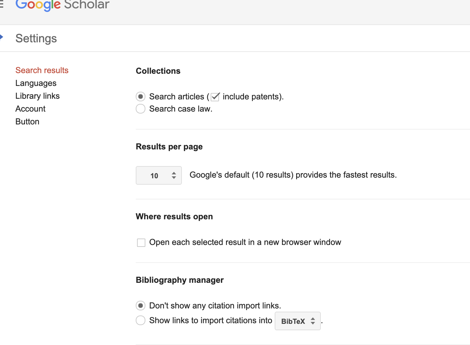The width and height of the screenshot is (470, 345).
Task: Select the Search articles radio button
Action: pyautogui.click(x=141, y=97)
